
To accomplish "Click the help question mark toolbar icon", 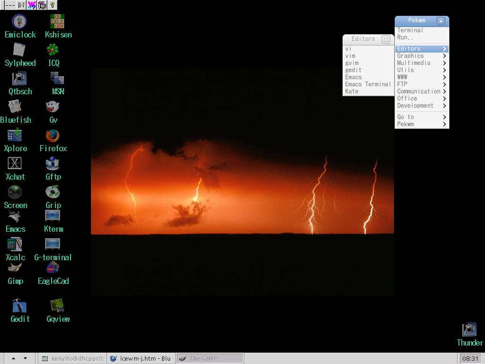I will coord(53,5).
